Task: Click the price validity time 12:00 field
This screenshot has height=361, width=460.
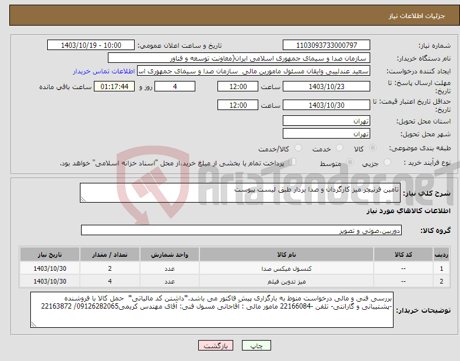Action: (x=238, y=105)
